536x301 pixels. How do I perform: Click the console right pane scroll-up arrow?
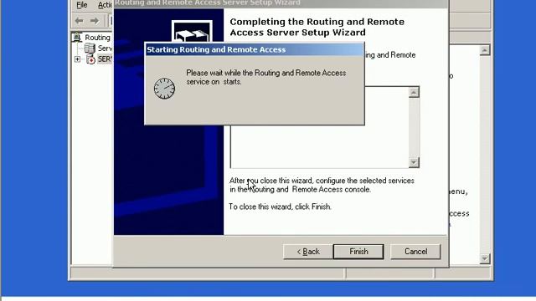484,50
